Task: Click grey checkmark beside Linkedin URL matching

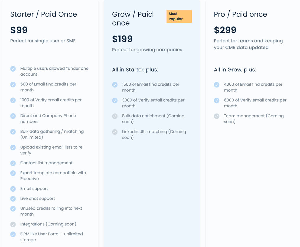Action: [x=115, y=132]
